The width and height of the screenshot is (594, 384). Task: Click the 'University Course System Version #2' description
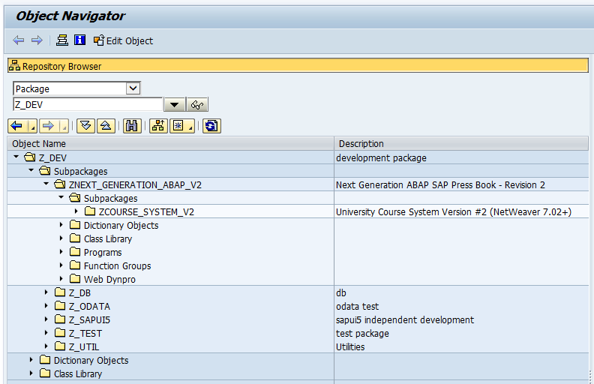tap(454, 212)
